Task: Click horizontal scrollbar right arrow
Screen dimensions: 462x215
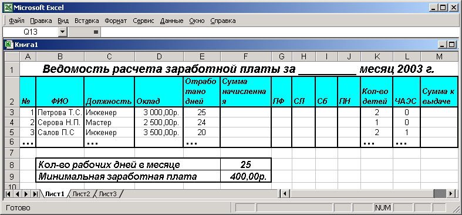Action: tap(451, 194)
